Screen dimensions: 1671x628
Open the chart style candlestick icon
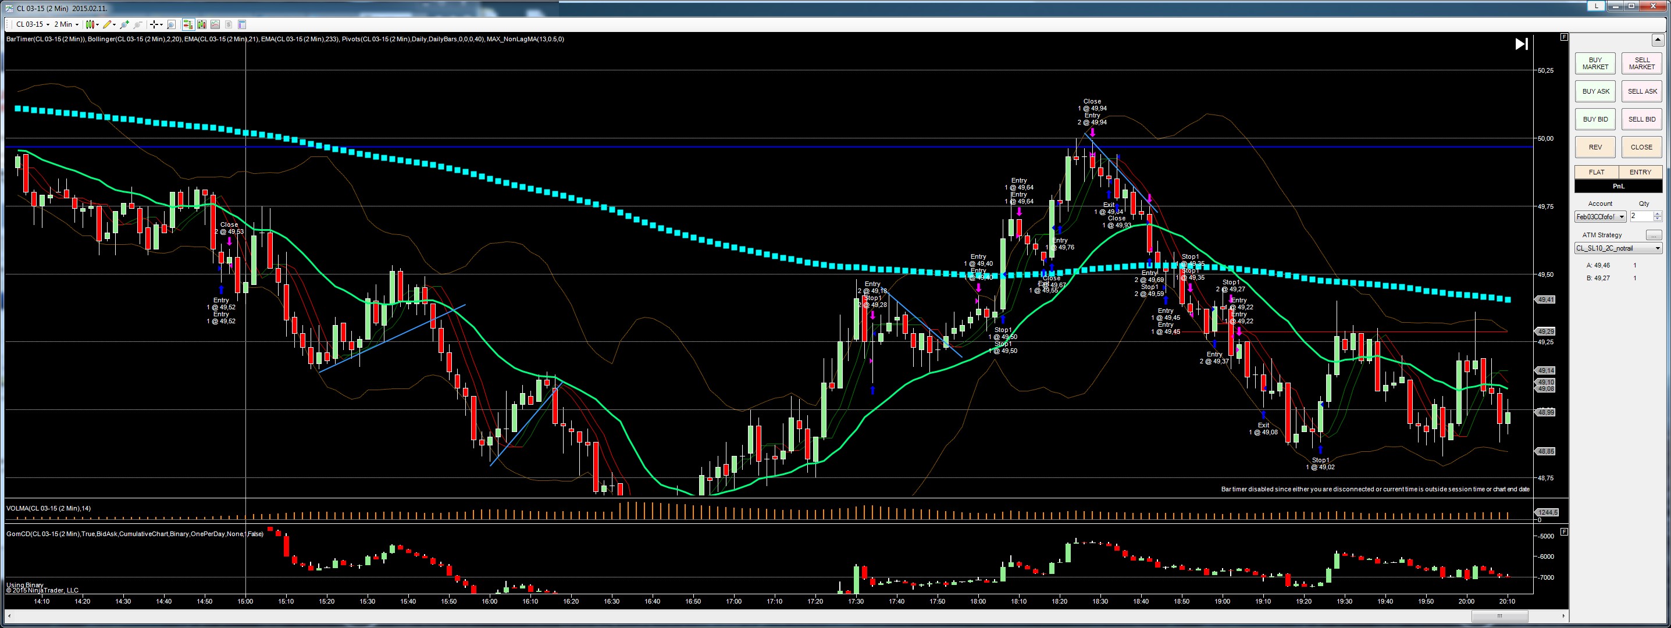(90, 24)
